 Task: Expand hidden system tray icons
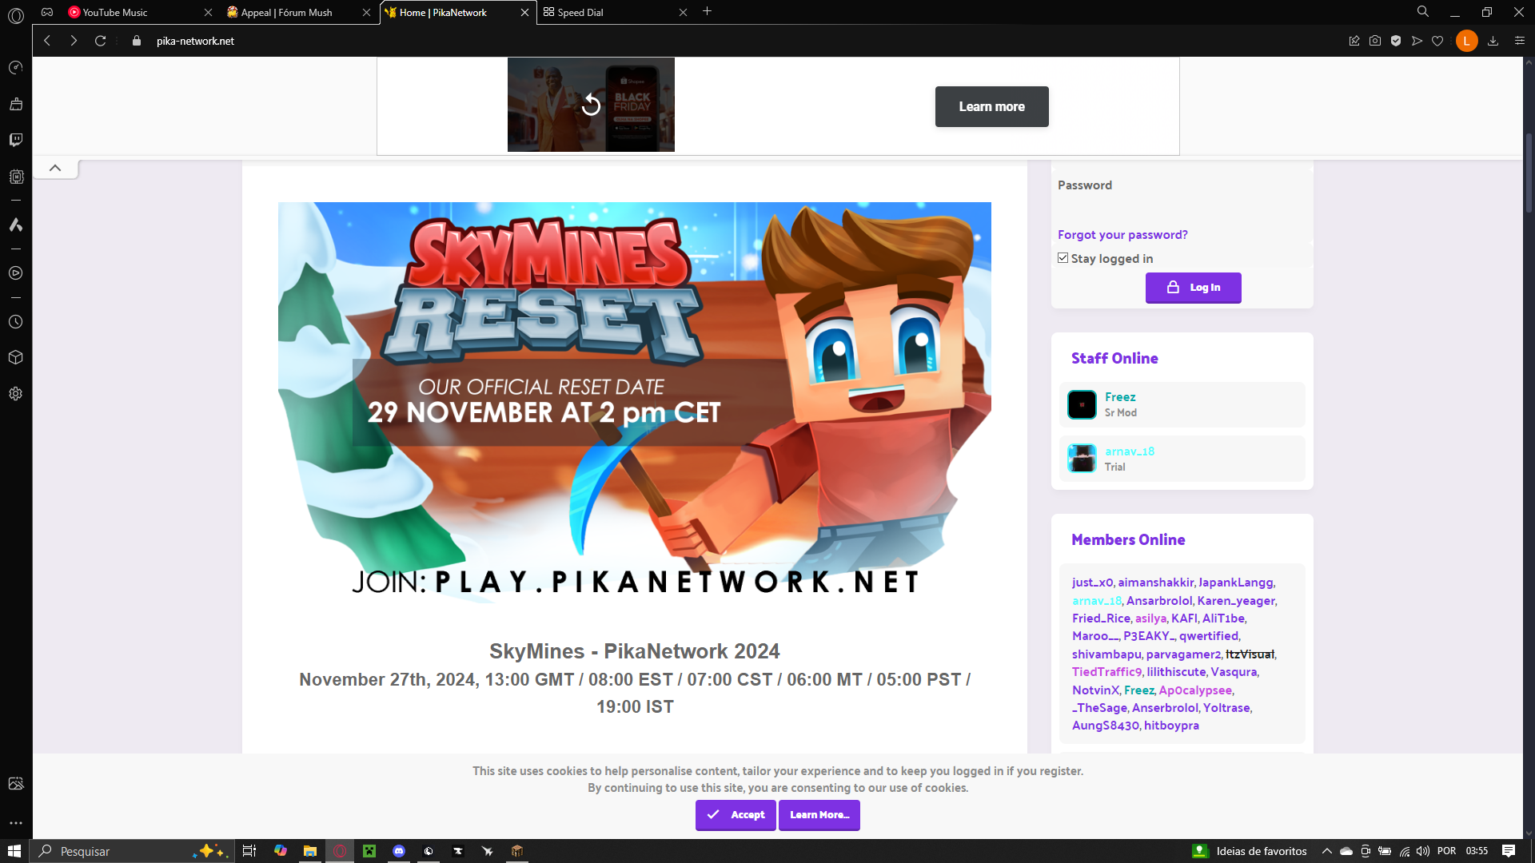click(1327, 851)
